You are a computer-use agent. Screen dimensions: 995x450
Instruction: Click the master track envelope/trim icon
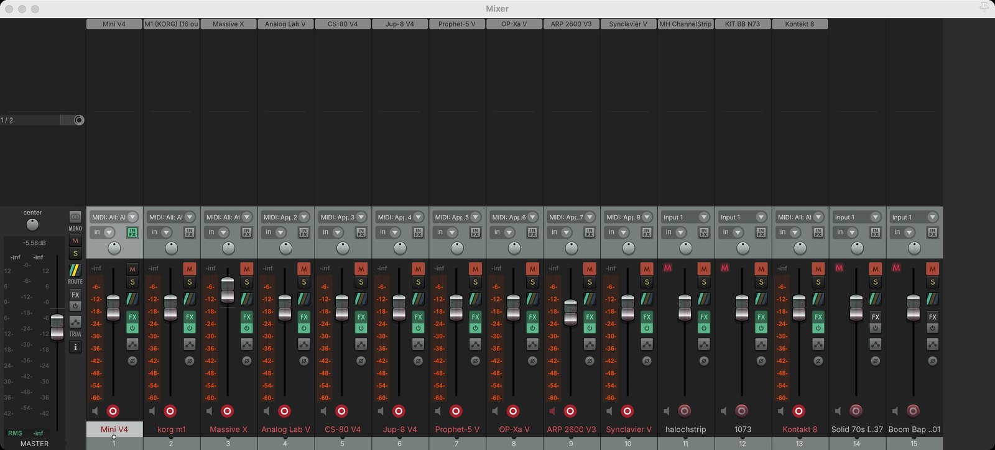75,322
